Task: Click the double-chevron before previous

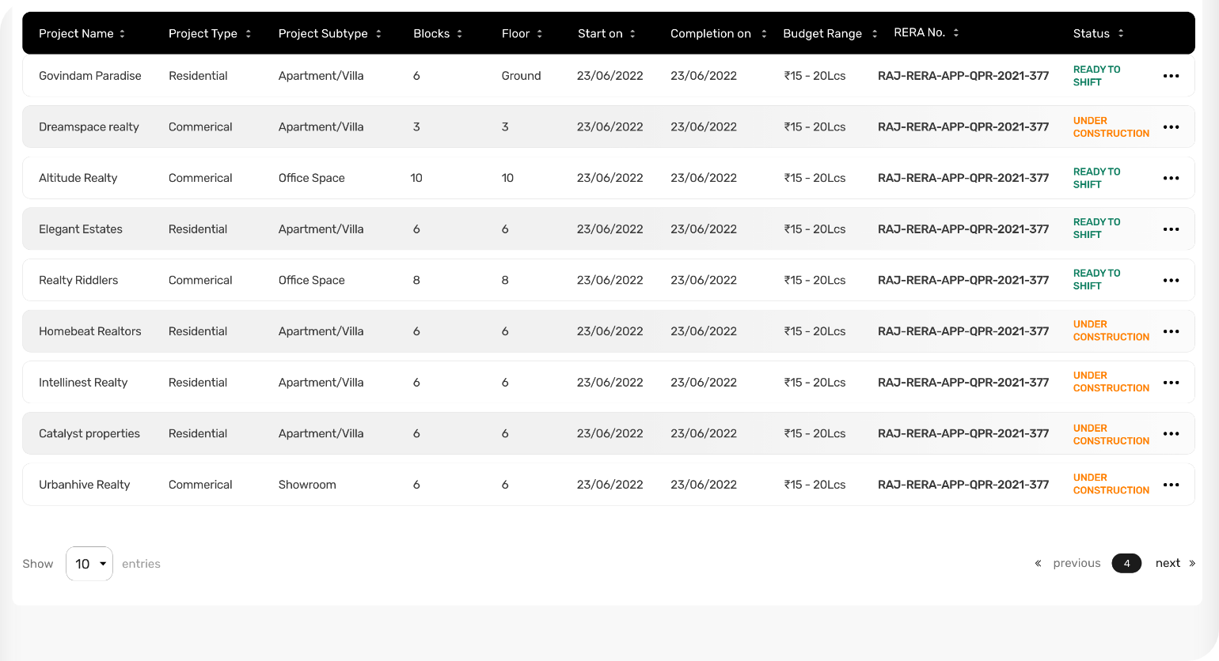Action: pyautogui.click(x=1038, y=564)
